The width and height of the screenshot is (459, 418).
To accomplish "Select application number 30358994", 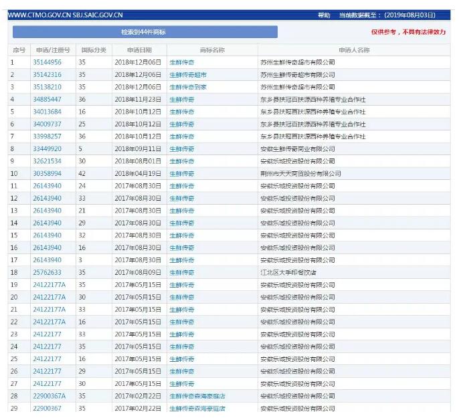I will 48,174.
